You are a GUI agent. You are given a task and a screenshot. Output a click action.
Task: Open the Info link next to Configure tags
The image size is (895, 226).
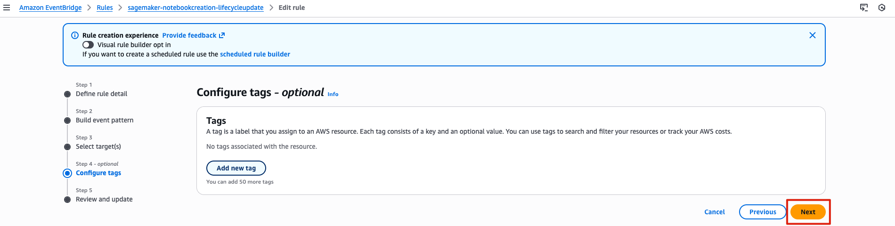pyautogui.click(x=333, y=94)
